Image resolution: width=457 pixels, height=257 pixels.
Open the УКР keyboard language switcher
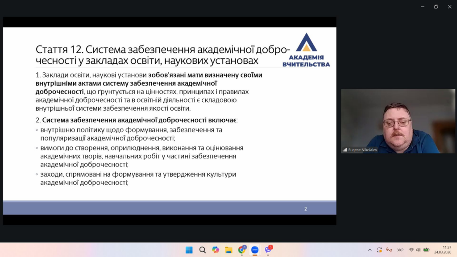[x=400, y=250]
